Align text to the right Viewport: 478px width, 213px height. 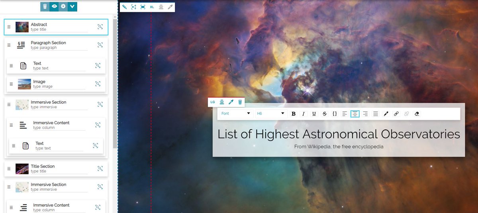pyautogui.click(x=365, y=114)
